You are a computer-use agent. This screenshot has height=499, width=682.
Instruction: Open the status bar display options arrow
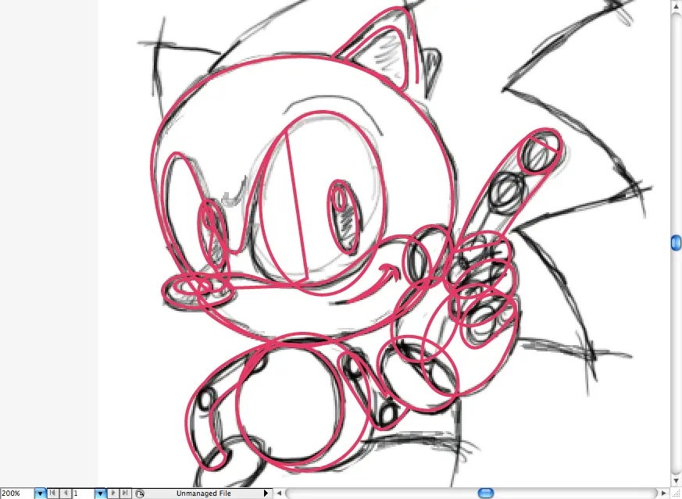click(266, 494)
